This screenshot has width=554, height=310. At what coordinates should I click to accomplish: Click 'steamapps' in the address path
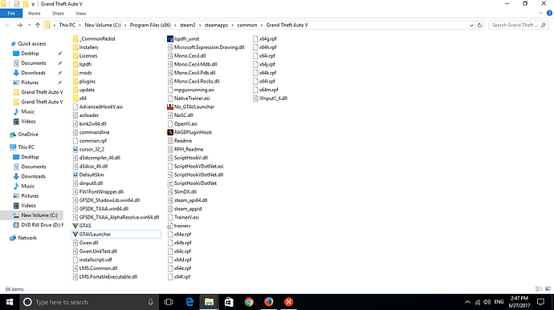click(216, 25)
